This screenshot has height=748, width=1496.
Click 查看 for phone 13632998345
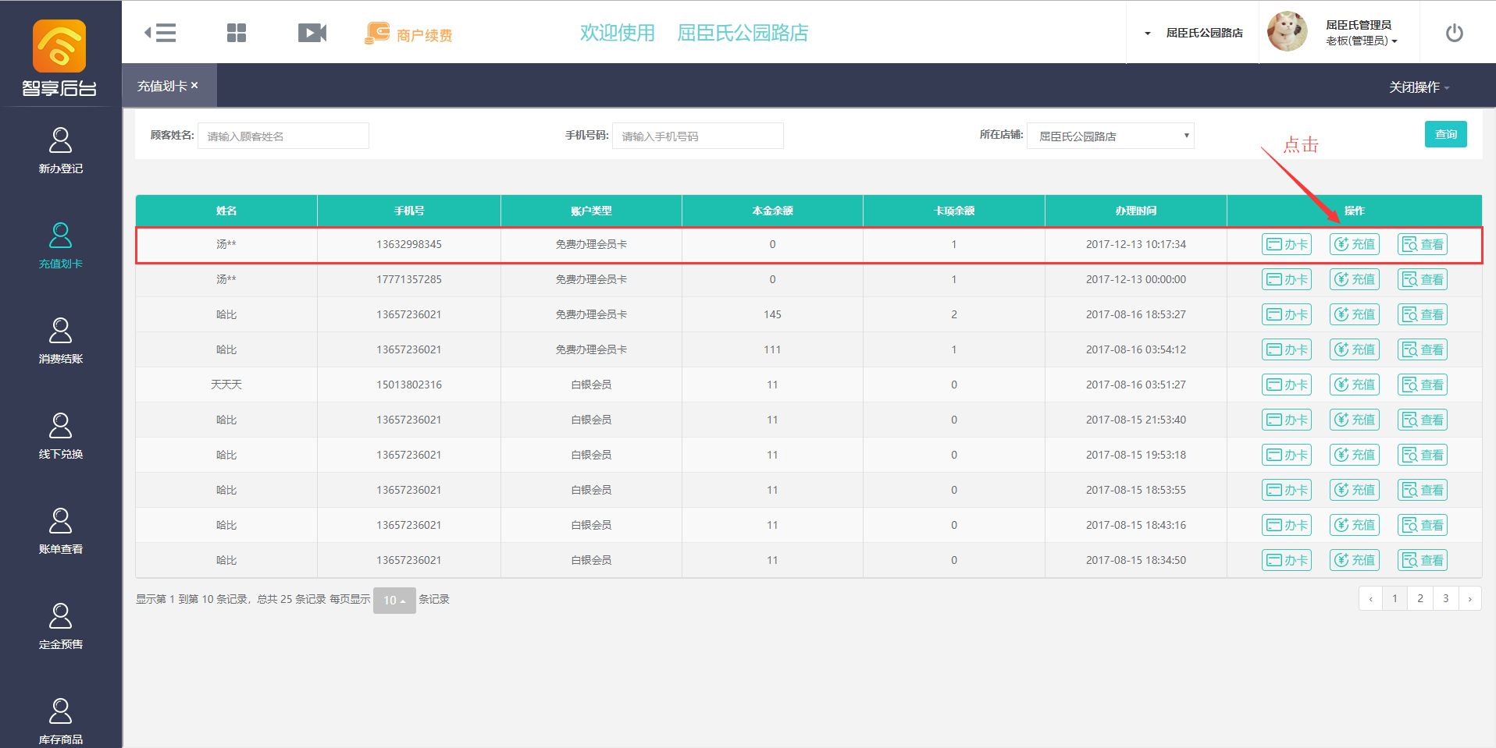[x=1423, y=244]
